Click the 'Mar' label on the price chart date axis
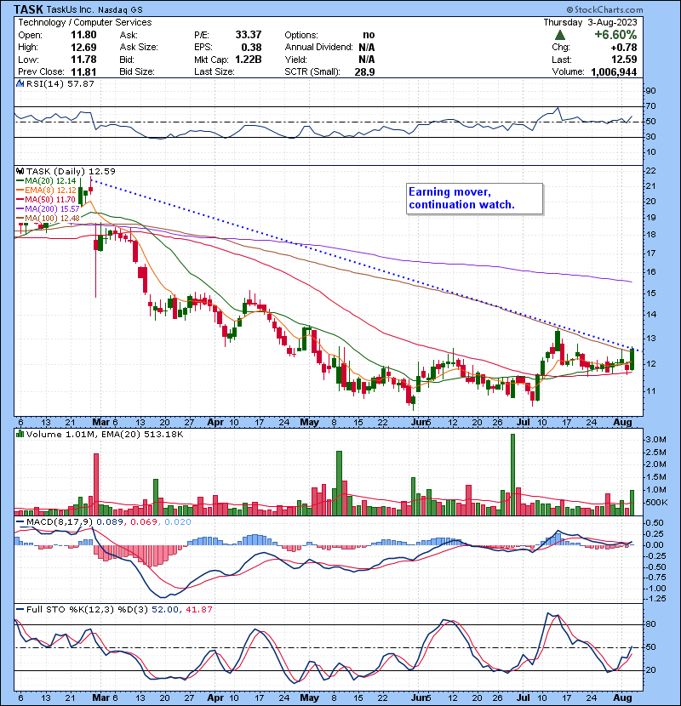This screenshot has width=681, height=706. 100,422
